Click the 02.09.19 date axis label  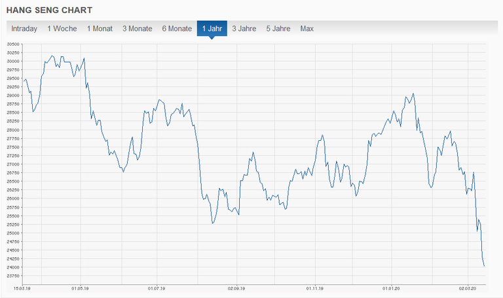point(236,288)
